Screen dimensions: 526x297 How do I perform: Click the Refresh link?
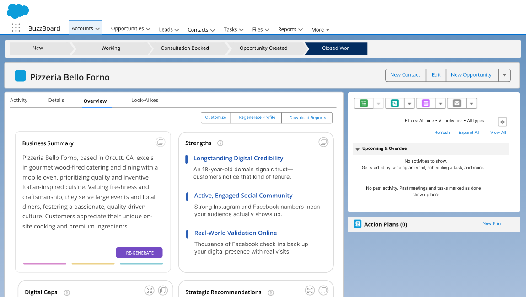pyautogui.click(x=442, y=133)
